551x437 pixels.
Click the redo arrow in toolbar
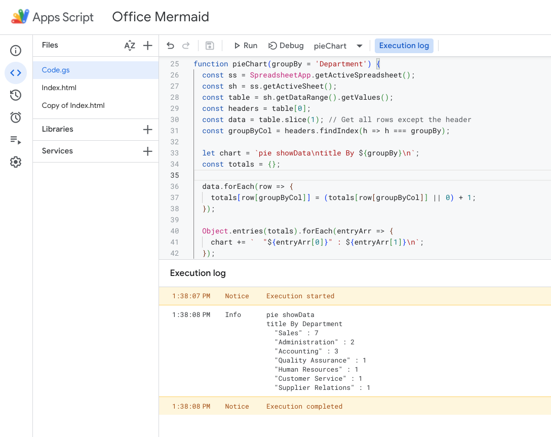pos(186,46)
